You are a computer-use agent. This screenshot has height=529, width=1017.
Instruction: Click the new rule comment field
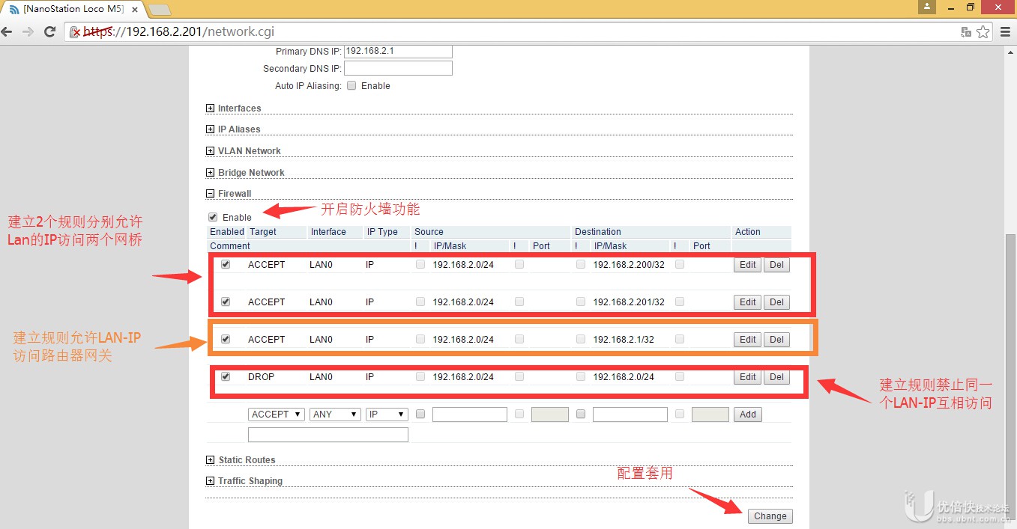(328, 435)
